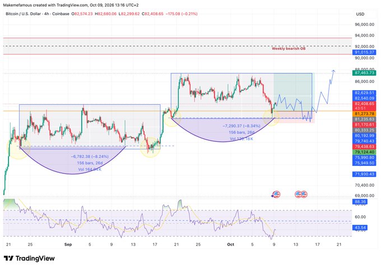Click the red 79,438.63 price label
381x268 pixels.
[364, 147]
